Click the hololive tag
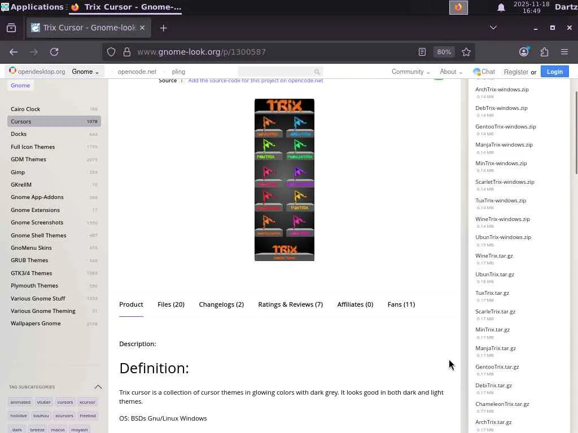578x433 pixels. click(x=19, y=416)
